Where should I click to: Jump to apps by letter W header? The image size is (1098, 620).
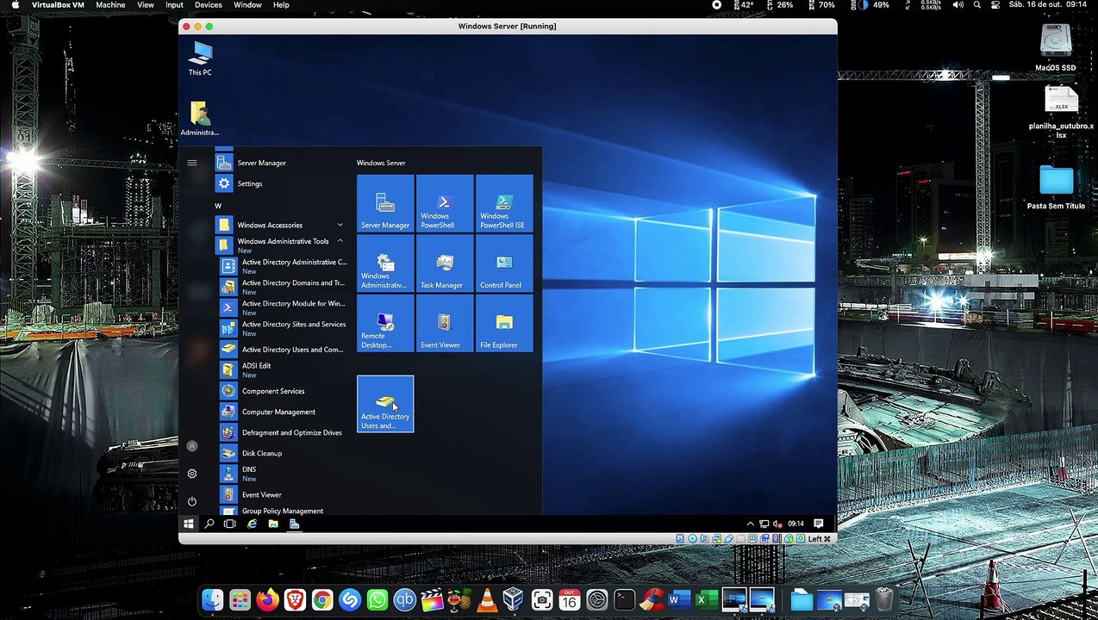tap(218, 206)
